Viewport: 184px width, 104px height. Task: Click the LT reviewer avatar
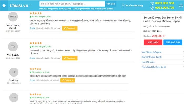14,72
